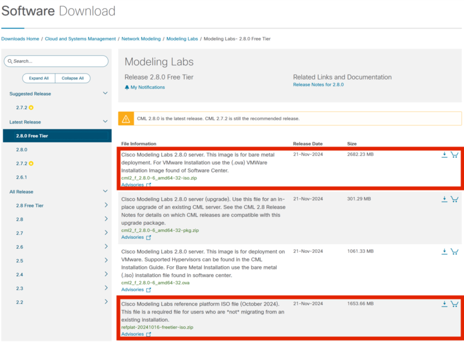The width and height of the screenshot is (464, 356).
Task: Click the external-link icon beside .ova Advisories
Action: [148, 290]
